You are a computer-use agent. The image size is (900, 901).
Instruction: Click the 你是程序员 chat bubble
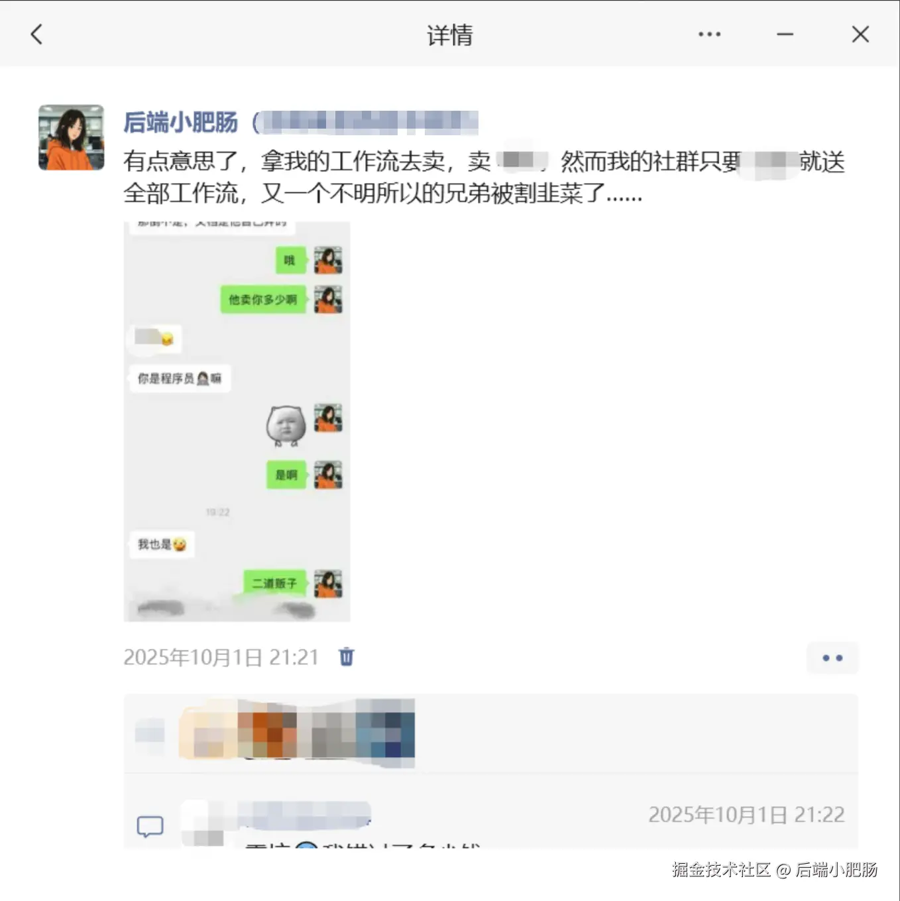(x=180, y=379)
